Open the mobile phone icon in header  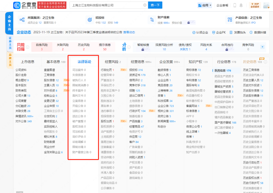(235, 5)
